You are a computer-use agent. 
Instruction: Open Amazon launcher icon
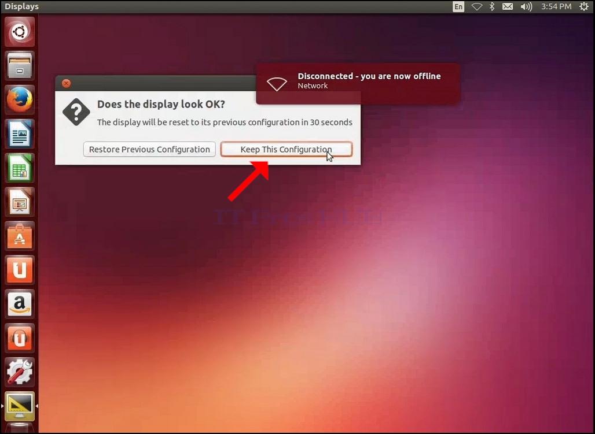pyautogui.click(x=20, y=304)
